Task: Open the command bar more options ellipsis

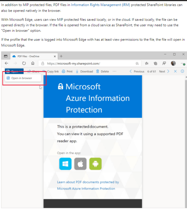Action: click(x=114, y=71)
